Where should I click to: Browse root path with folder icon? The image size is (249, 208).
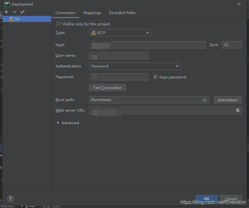(x=205, y=100)
